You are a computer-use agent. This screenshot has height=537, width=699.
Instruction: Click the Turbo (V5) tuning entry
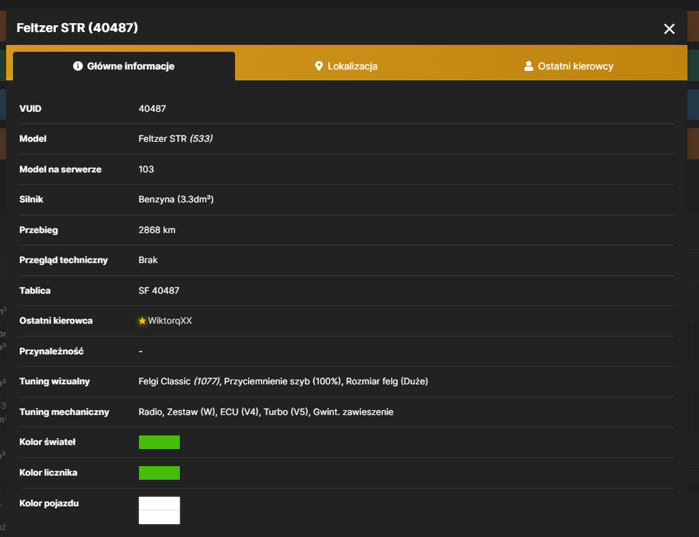(x=286, y=412)
